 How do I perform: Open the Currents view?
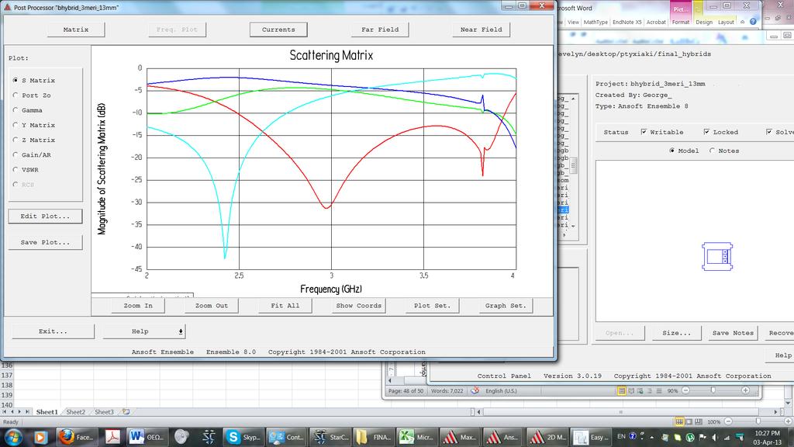(x=278, y=29)
